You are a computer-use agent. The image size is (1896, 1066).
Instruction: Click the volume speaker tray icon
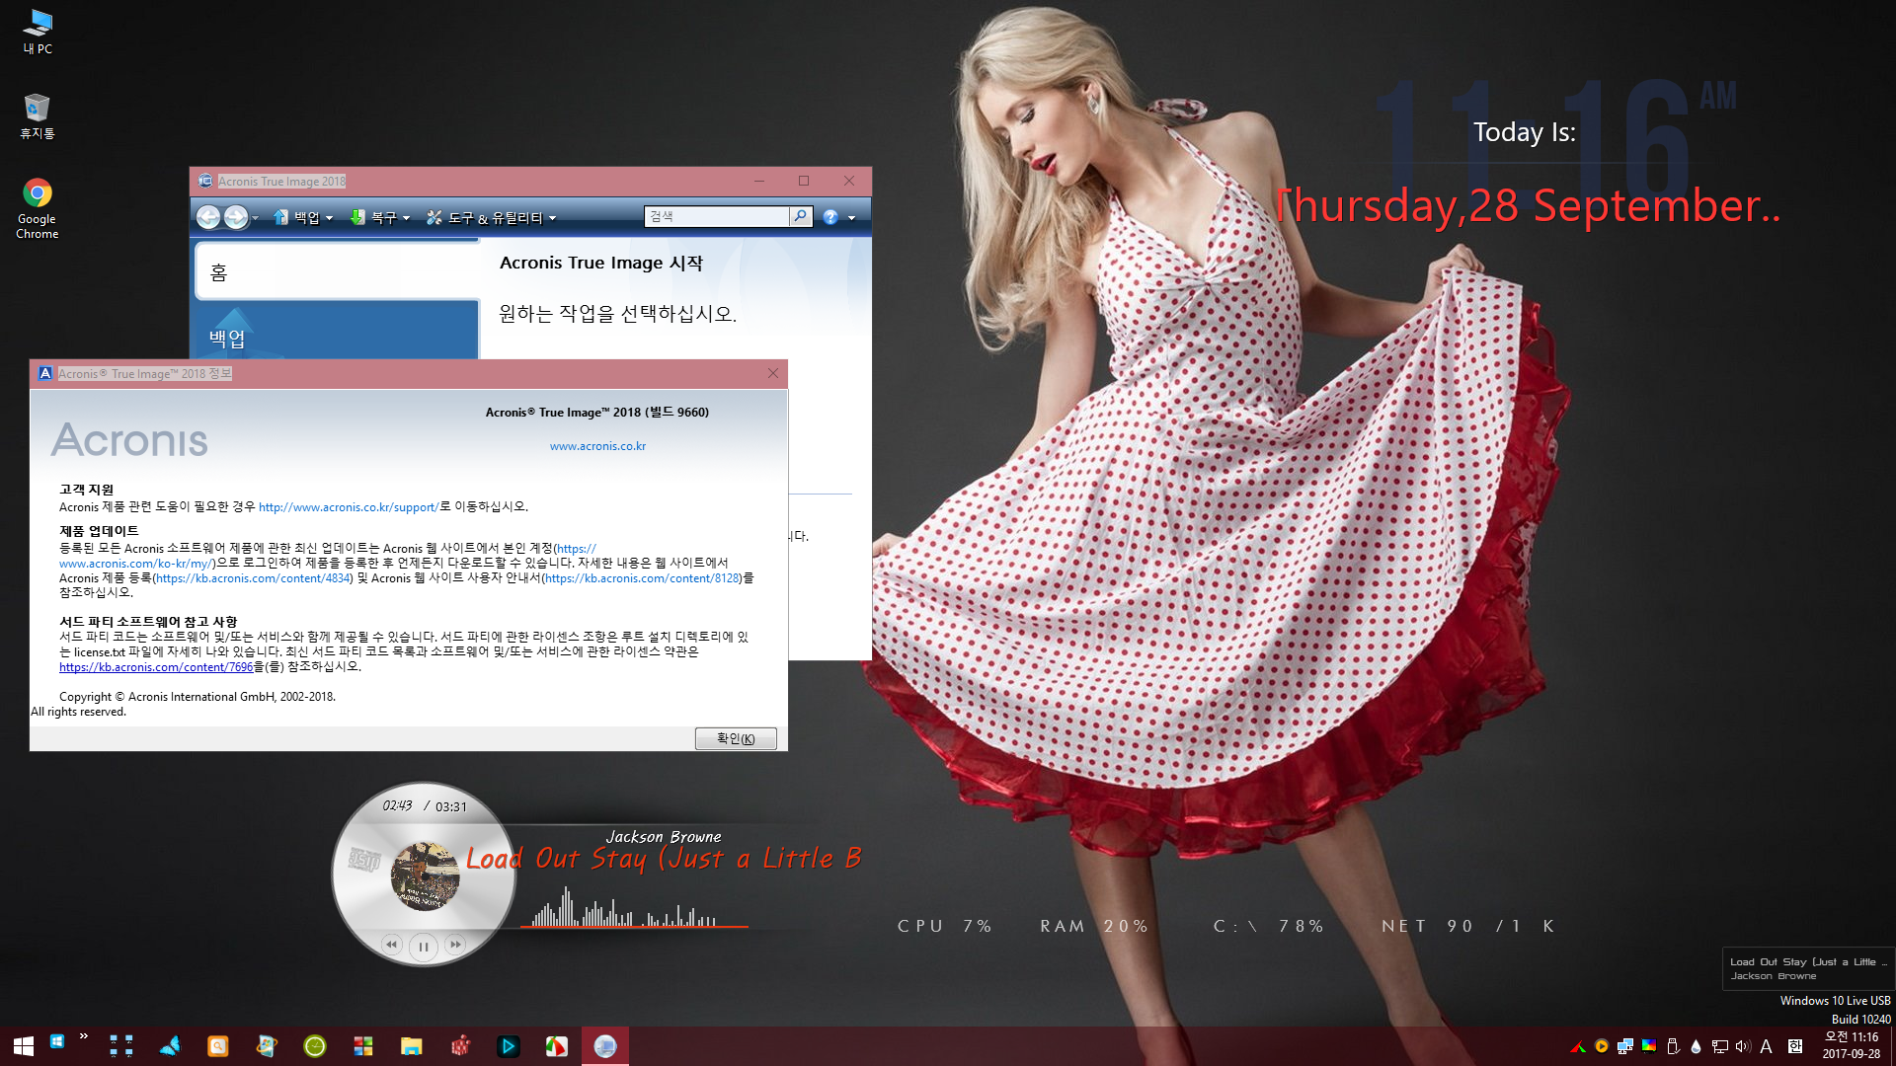click(x=1743, y=1046)
